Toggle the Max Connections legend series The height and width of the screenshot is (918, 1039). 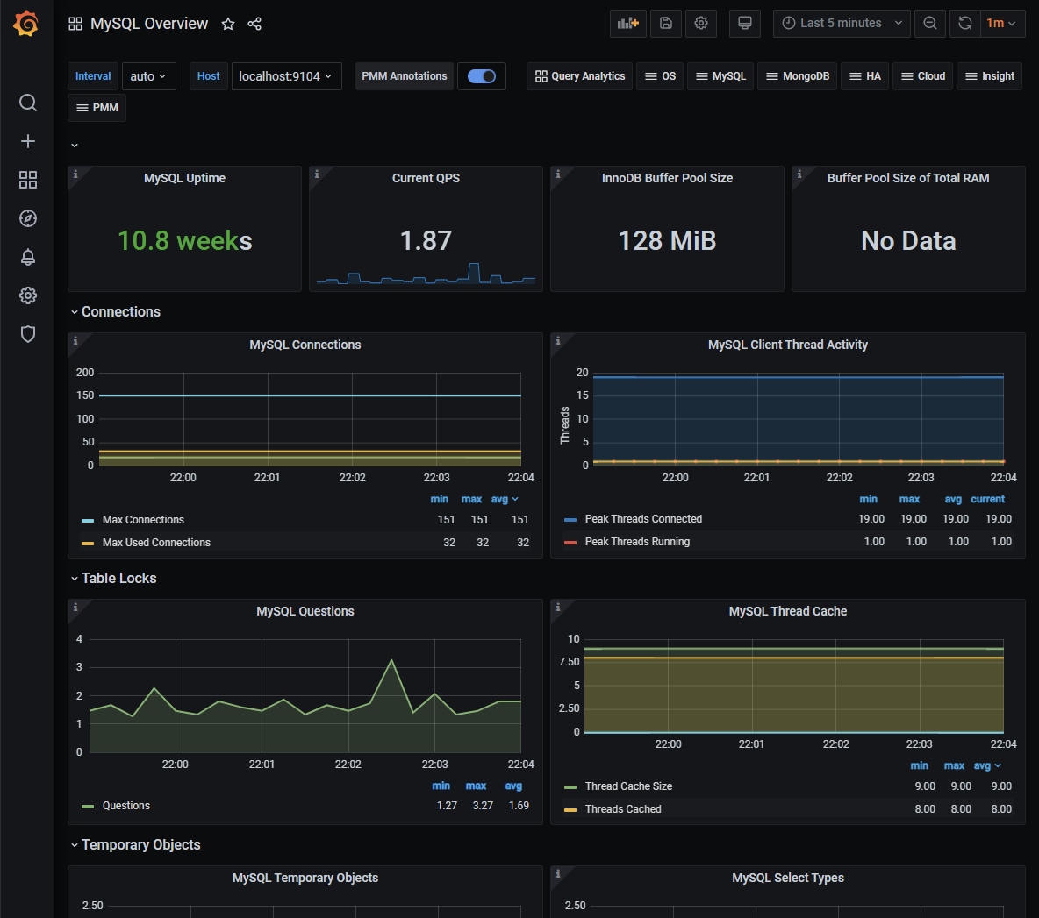143,520
